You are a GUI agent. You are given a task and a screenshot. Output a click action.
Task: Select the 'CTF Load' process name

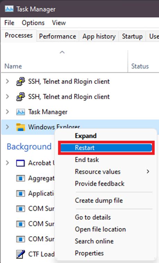41,254
